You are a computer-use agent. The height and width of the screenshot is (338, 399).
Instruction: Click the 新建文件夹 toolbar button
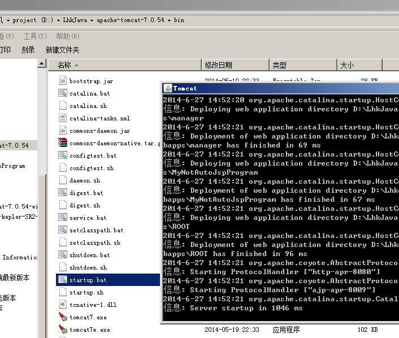tap(62, 50)
